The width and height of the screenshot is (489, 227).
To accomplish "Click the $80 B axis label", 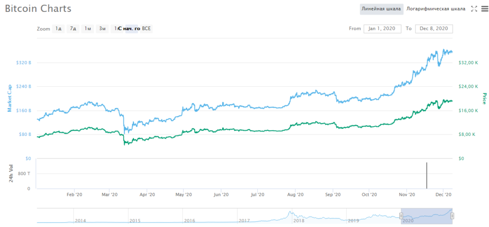I will tap(25, 134).
